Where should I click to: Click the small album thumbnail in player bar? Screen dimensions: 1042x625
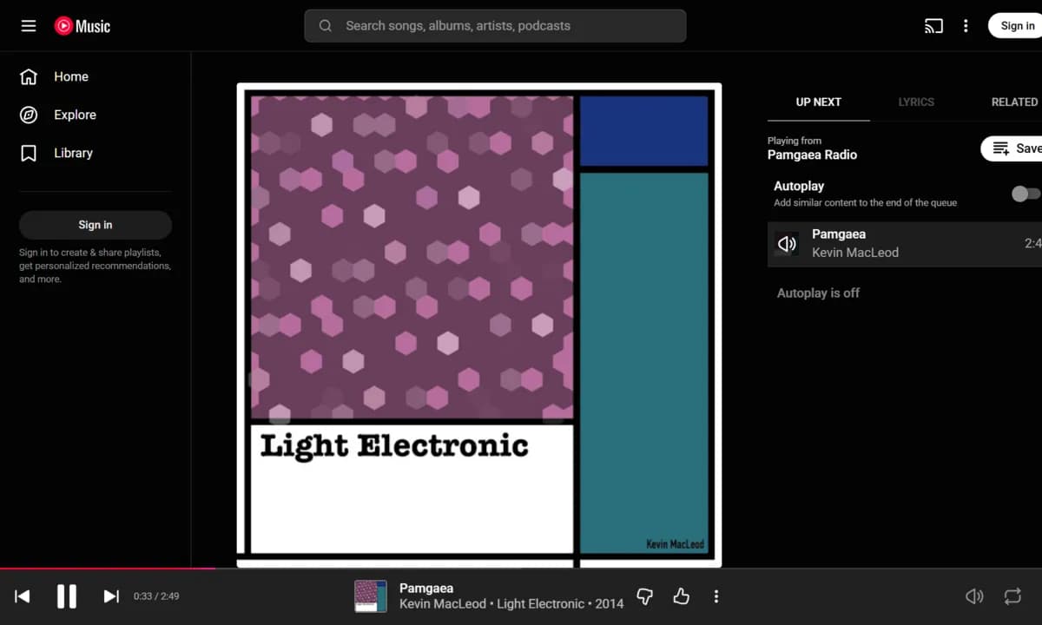[371, 596]
